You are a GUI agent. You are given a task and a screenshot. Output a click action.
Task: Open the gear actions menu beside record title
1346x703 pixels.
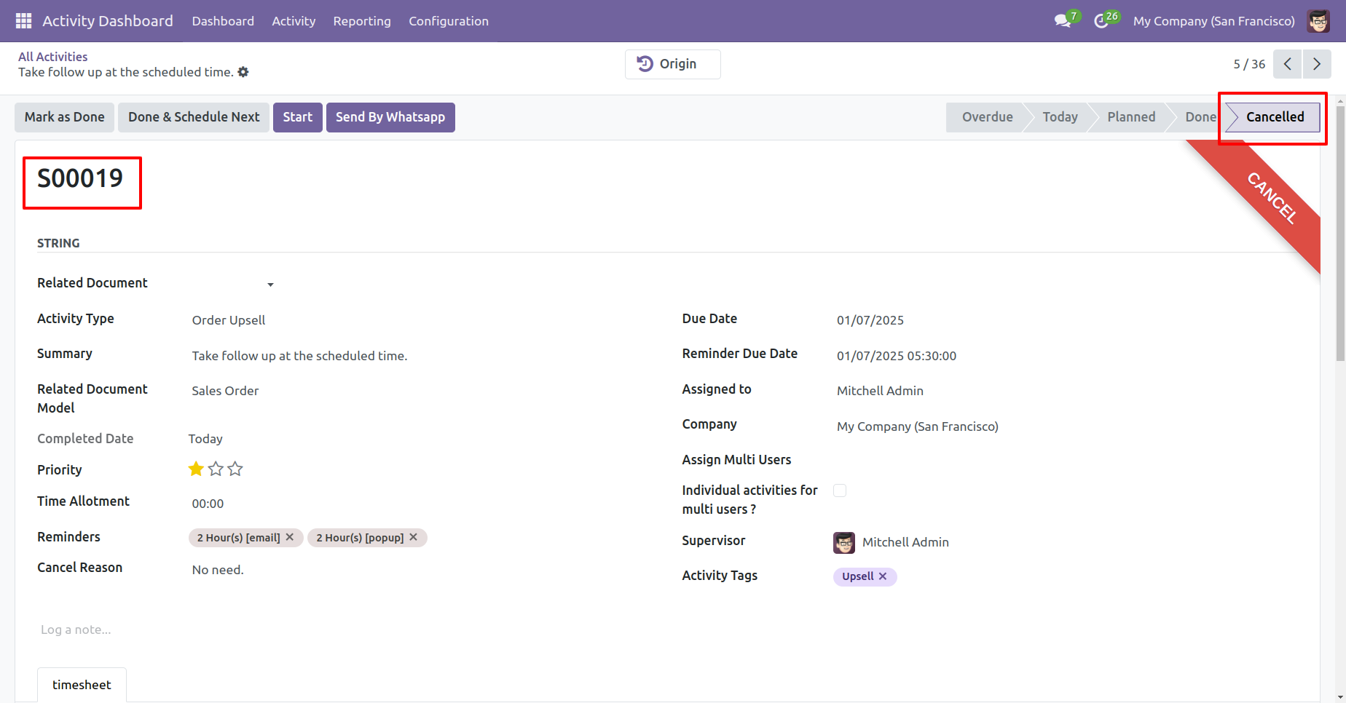pos(243,72)
